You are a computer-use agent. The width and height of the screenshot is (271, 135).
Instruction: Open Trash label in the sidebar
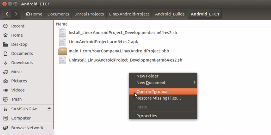17,99
